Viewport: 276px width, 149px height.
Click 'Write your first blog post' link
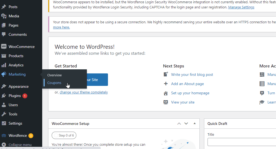(192, 74)
